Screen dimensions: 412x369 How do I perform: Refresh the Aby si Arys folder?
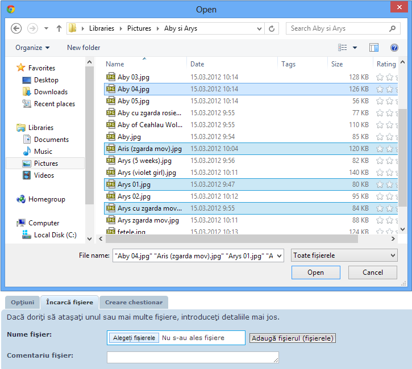click(x=272, y=28)
